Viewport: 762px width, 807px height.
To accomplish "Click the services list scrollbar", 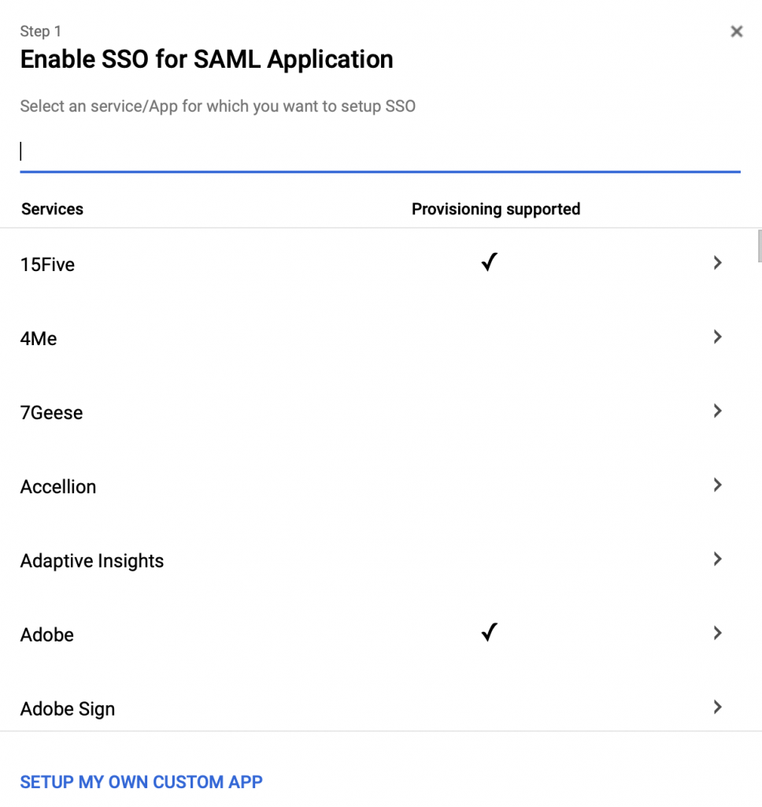I will pos(760,246).
